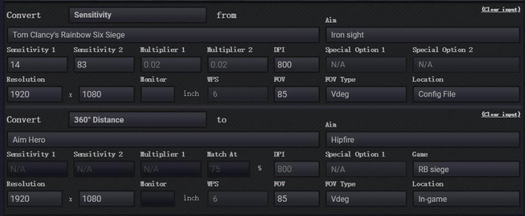The width and height of the screenshot is (525, 216).
Task: Focus the Sensitivity 2 field showing 83
Action: pos(104,65)
